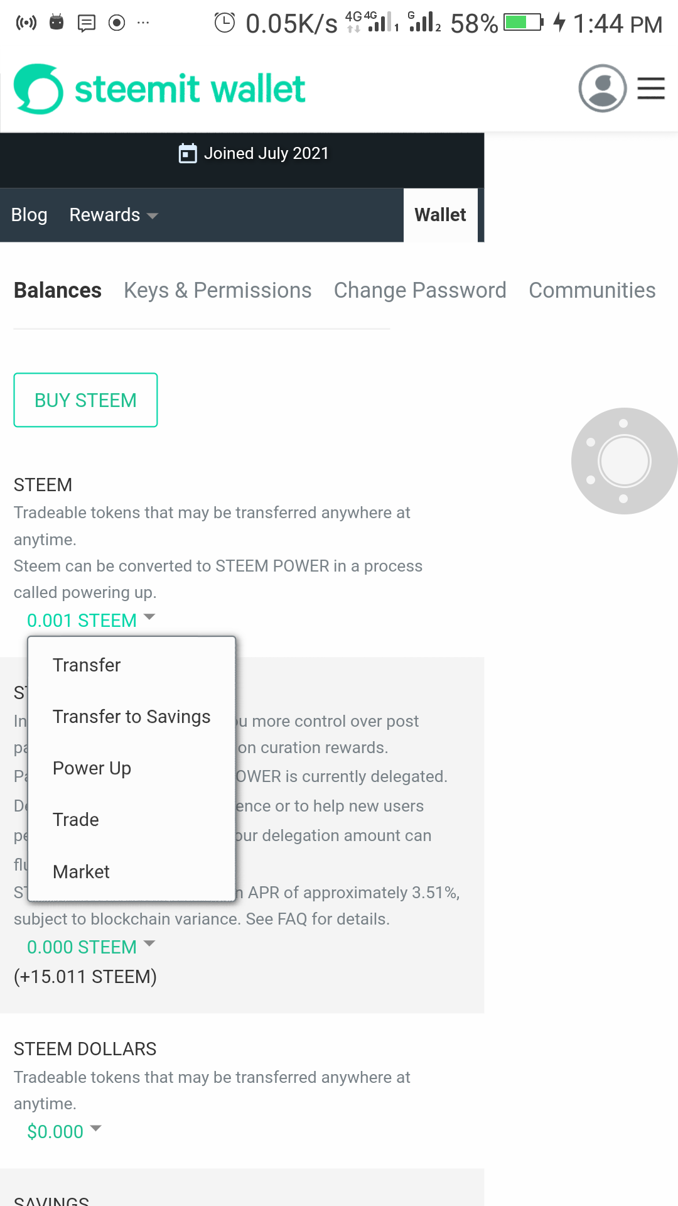Click the Steemit logo icon
Image resolution: width=678 pixels, height=1206 pixels.
pos(38,89)
